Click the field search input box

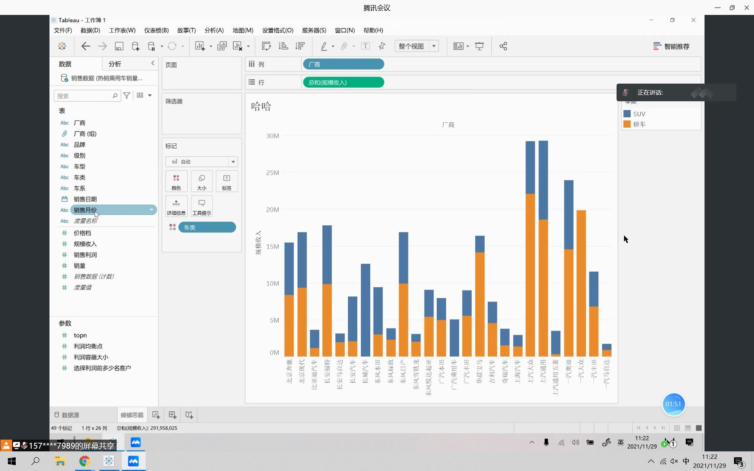pyautogui.click(x=83, y=96)
